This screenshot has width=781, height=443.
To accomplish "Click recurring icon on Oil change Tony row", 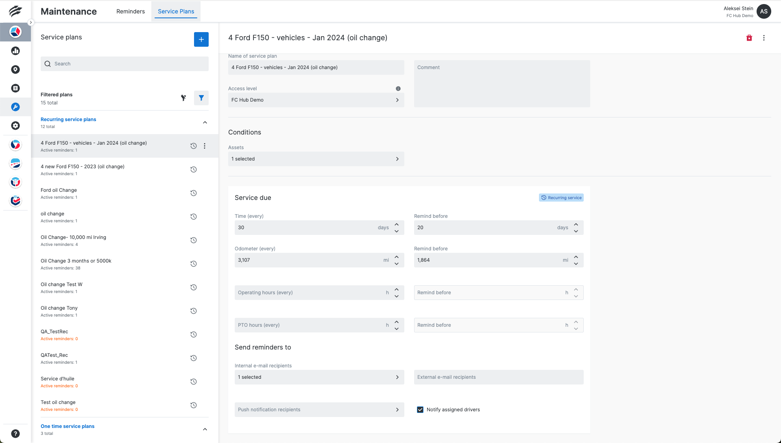I will pyautogui.click(x=194, y=311).
